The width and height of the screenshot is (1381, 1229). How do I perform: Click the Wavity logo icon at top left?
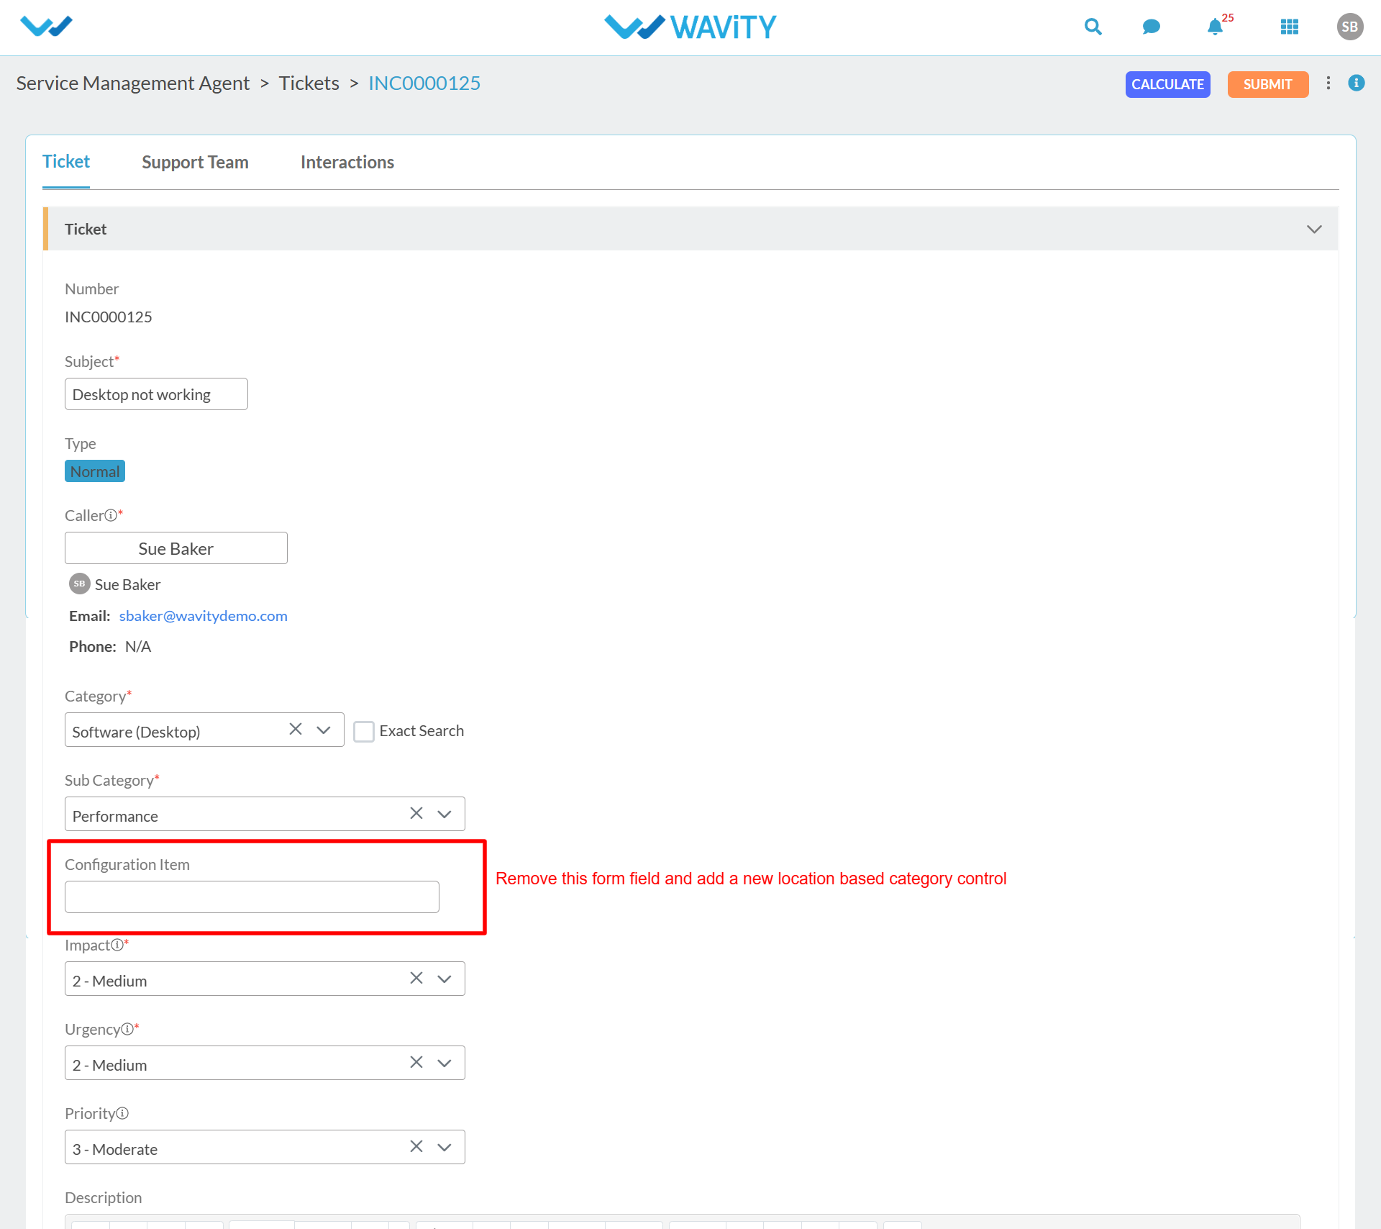[47, 27]
